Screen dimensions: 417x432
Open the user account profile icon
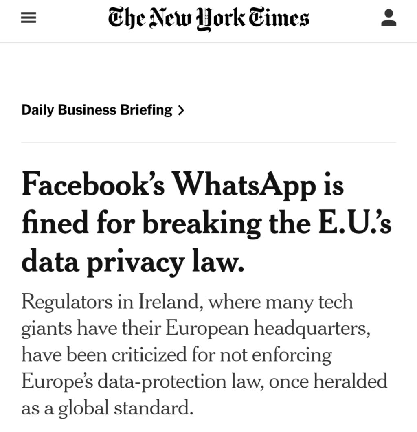388,19
